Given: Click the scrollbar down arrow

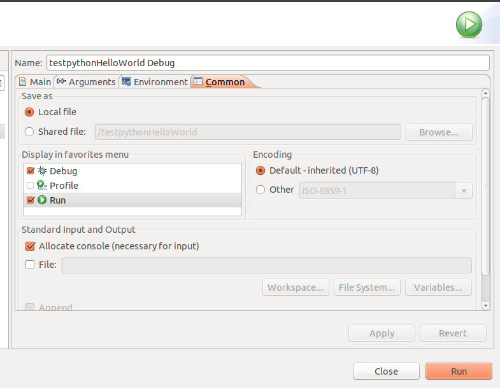Looking at the screenshot, I should [485, 305].
